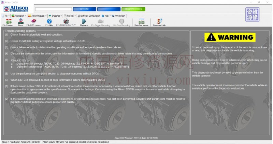The image size is (273, 144).
Task: Open F1 Help
Action: tap(49, 22)
